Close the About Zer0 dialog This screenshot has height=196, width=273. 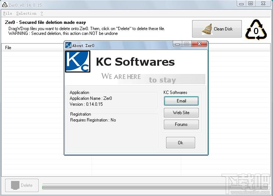[199, 44]
